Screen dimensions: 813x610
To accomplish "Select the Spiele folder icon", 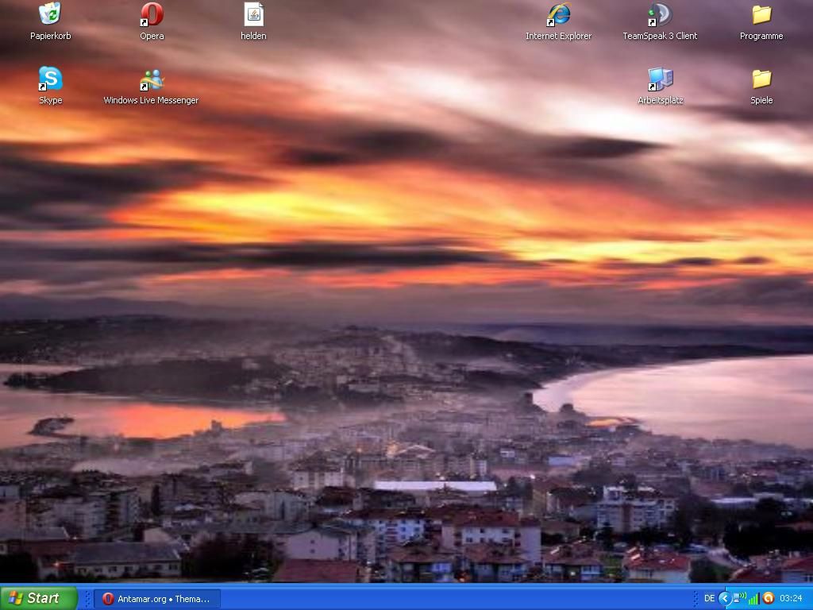I will click(761, 79).
